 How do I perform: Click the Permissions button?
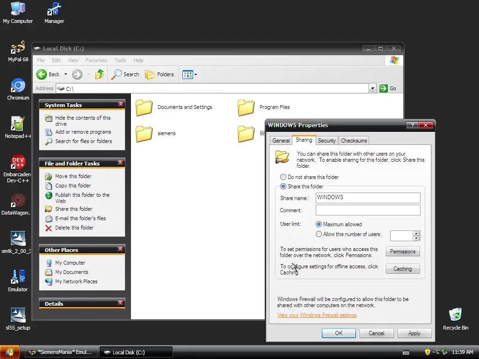(403, 251)
